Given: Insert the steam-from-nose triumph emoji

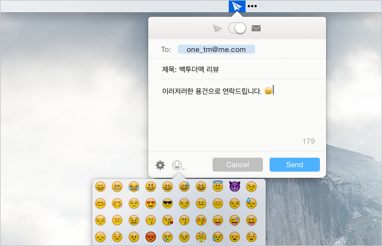Looking at the screenshot, I should tap(201, 237).
